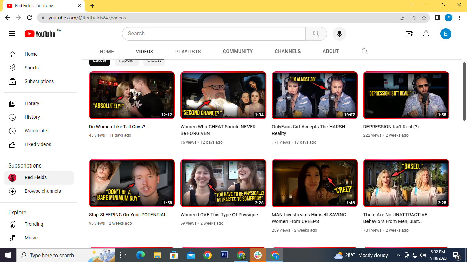The width and height of the screenshot is (467, 262).
Task: Click the YouTube logo
Action: 40,34
